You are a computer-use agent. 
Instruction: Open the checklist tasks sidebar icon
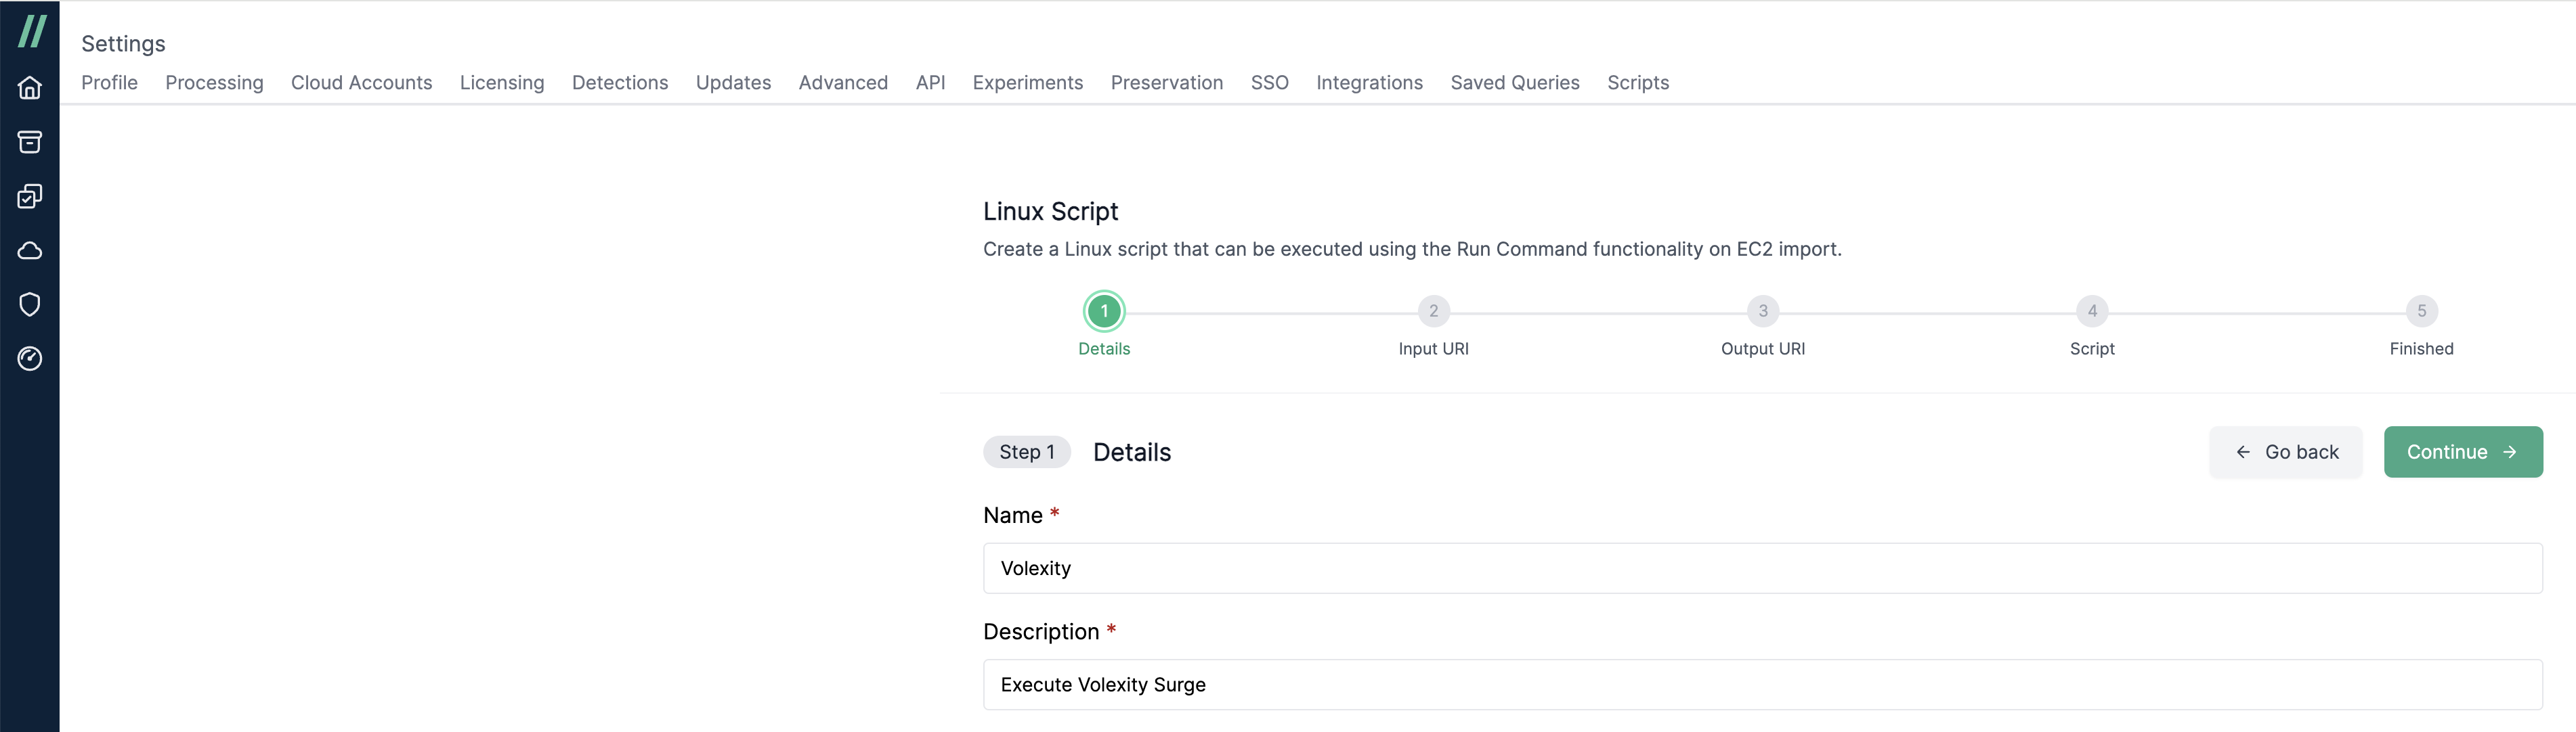[x=30, y=196]
